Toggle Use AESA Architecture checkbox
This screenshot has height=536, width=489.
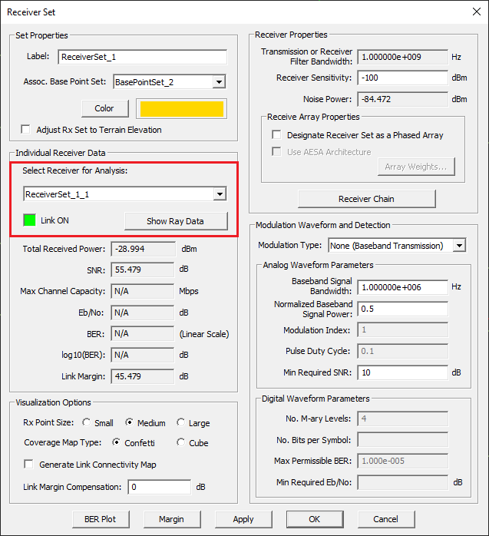tap(276, 151)
